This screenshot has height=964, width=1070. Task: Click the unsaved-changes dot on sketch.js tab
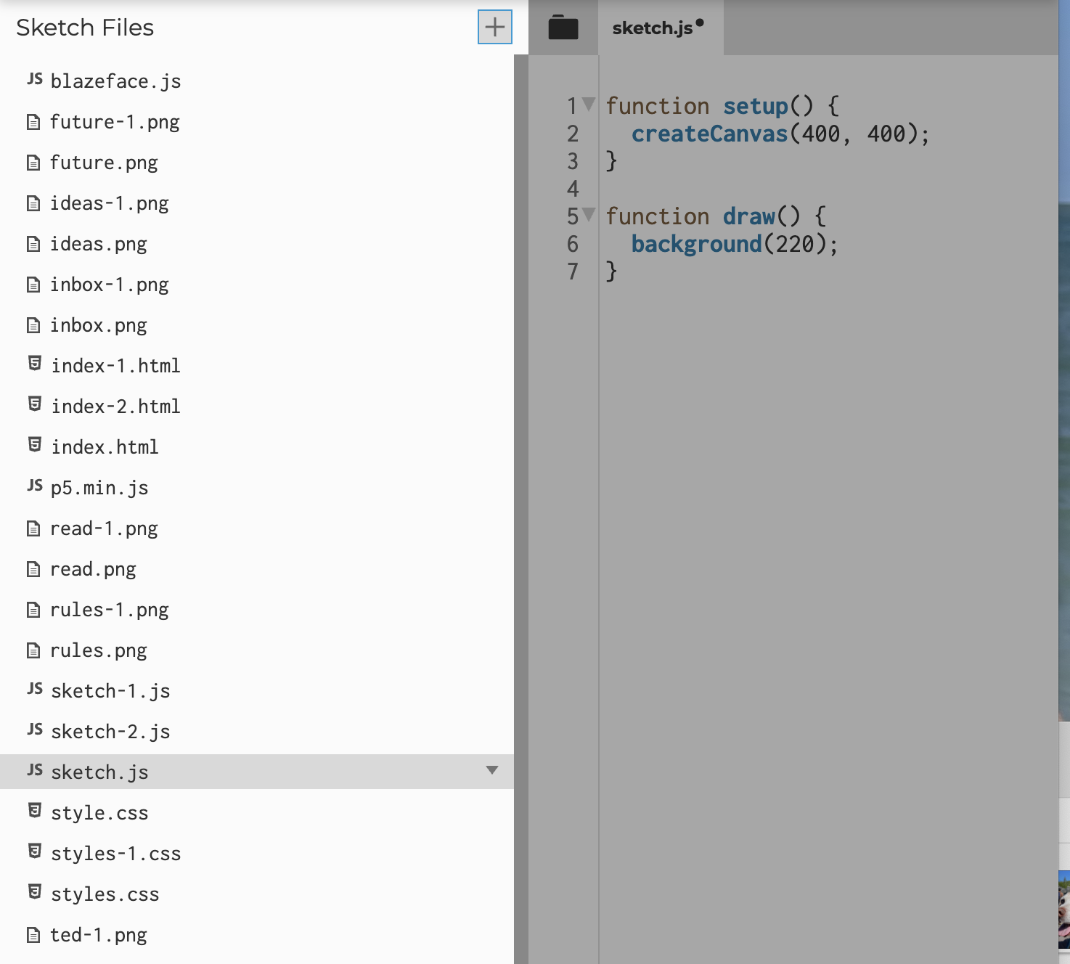click(698, 22)
